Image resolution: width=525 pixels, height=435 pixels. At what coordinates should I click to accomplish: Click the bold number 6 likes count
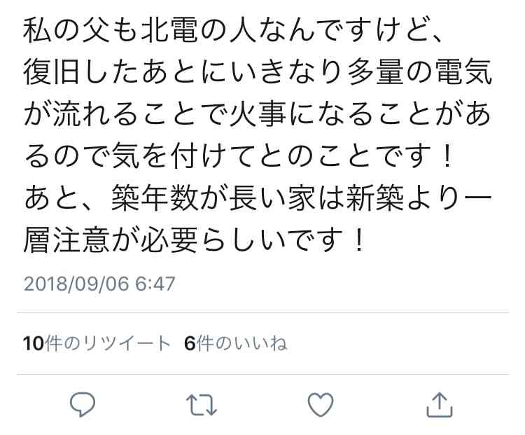coord(190,343)
